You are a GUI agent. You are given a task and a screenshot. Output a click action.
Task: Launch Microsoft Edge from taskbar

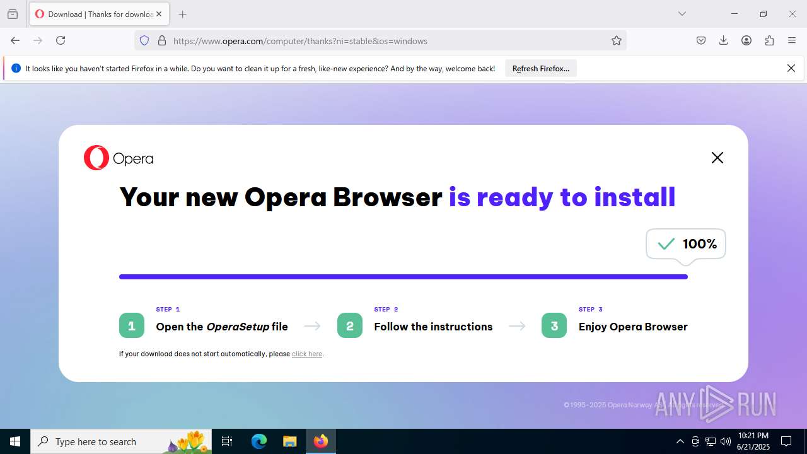coord(259,441)
